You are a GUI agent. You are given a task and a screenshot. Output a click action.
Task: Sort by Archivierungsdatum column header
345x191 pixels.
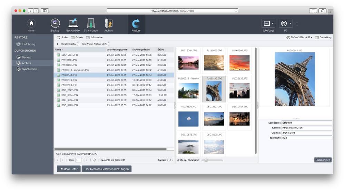pos(119,50)
